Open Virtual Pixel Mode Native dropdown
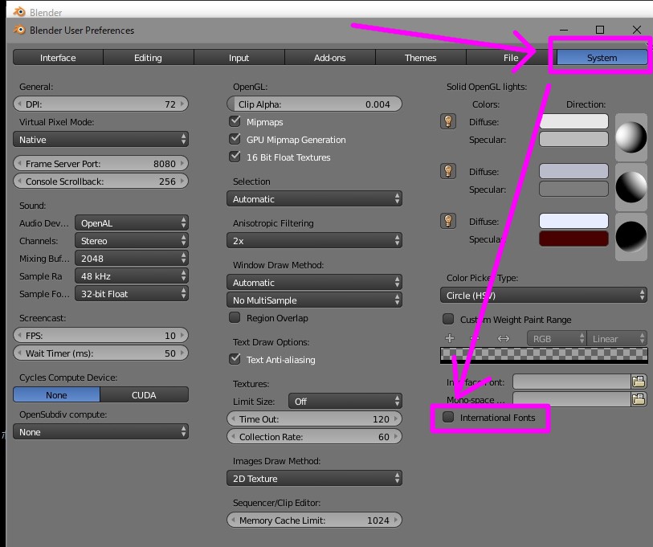 (x=100, y=139)
